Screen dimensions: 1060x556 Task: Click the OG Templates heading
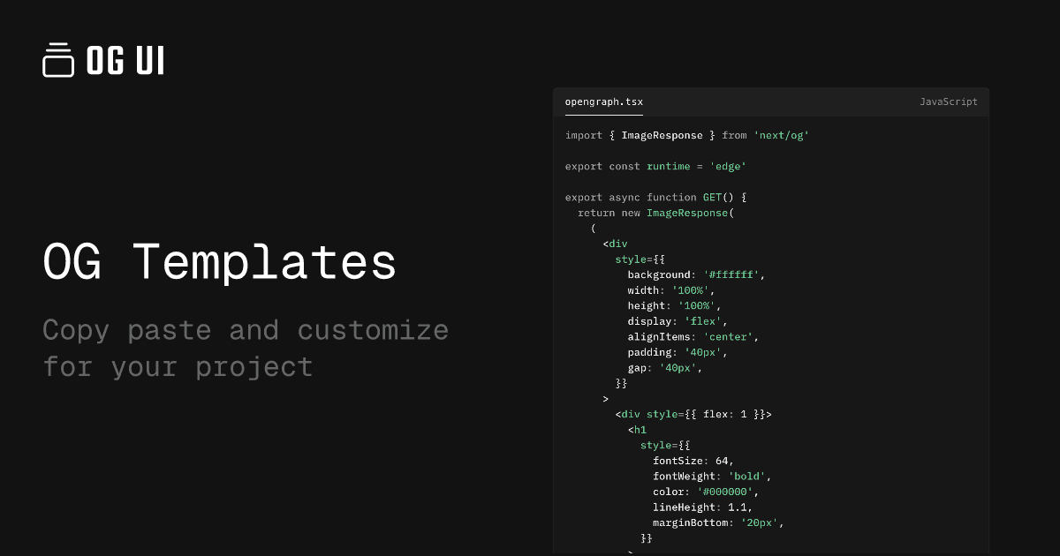[x=220, y=262]
